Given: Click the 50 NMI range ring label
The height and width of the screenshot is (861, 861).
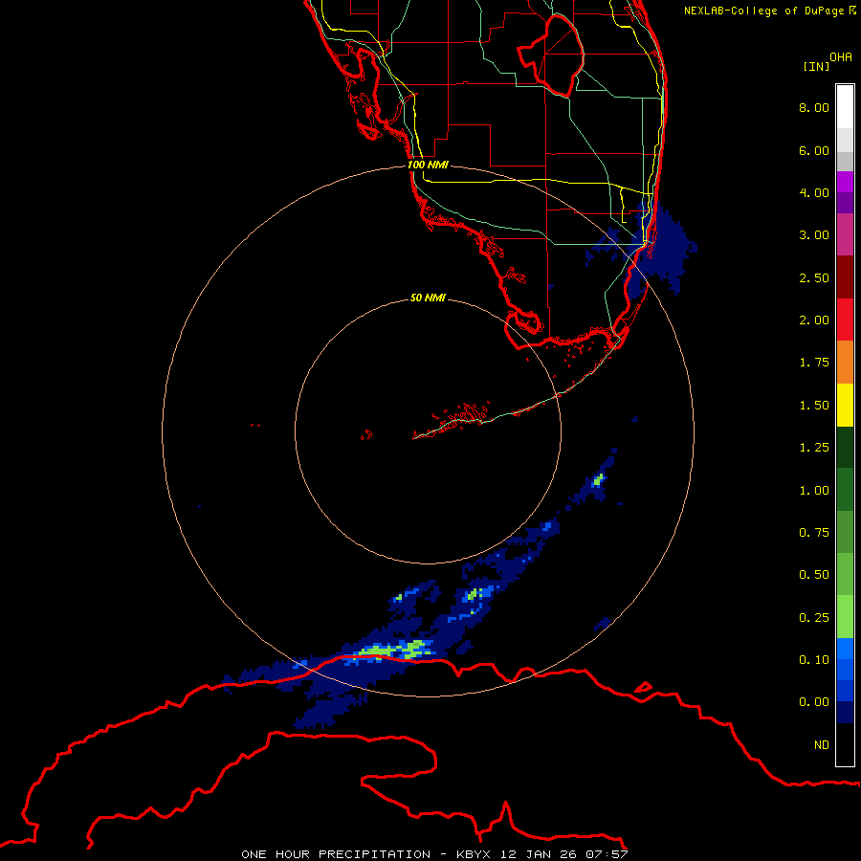Looking at the screenshot, I should coord(428,298).
